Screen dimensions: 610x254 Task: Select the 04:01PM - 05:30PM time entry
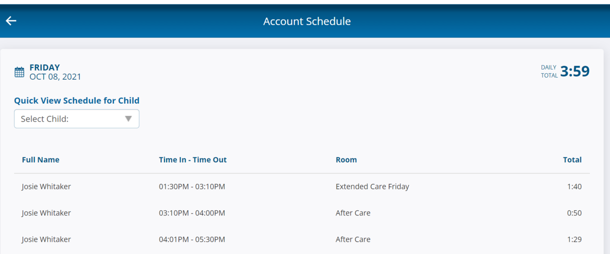192,239
